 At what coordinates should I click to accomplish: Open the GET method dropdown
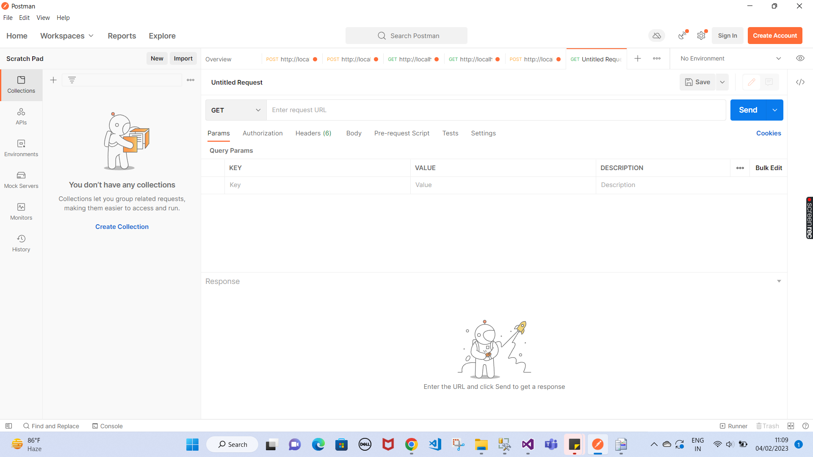tap(236, 110)
